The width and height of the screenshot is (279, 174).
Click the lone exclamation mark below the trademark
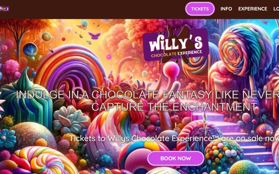click(176, 127)
